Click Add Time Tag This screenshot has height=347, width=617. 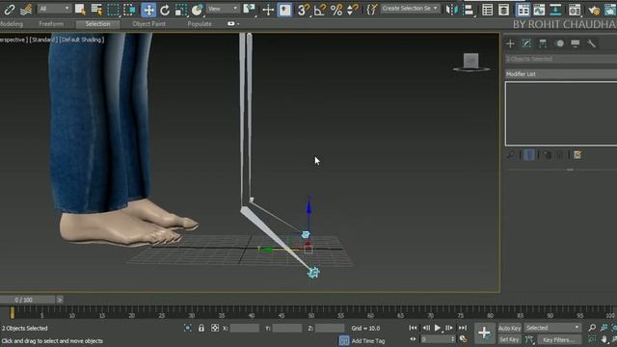368,340
